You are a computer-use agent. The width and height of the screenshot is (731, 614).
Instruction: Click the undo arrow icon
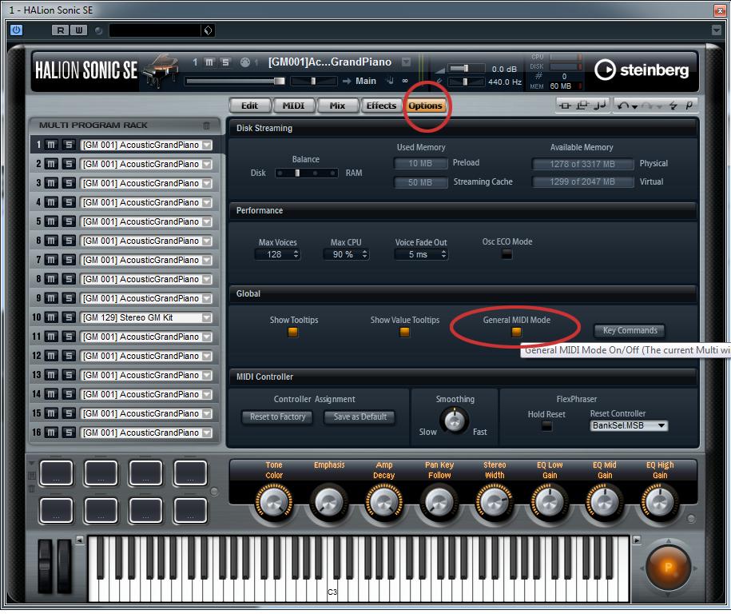623,106
